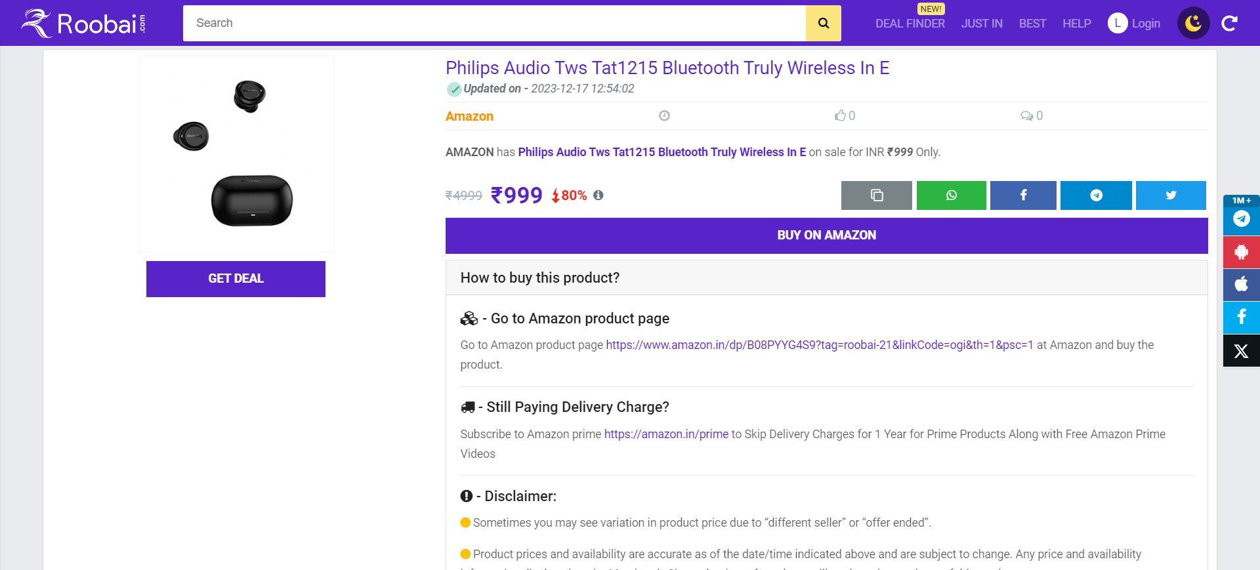Click the BUY ON AMAZON button
Image resolution: width=1260 pixels, height=570 pixels.
point(827,235)
